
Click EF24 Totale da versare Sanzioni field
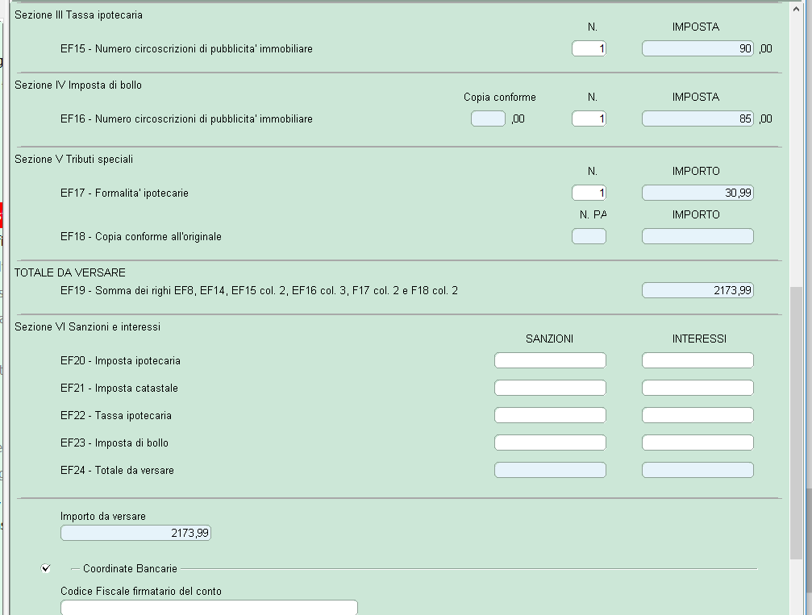[x=550, y=470]
